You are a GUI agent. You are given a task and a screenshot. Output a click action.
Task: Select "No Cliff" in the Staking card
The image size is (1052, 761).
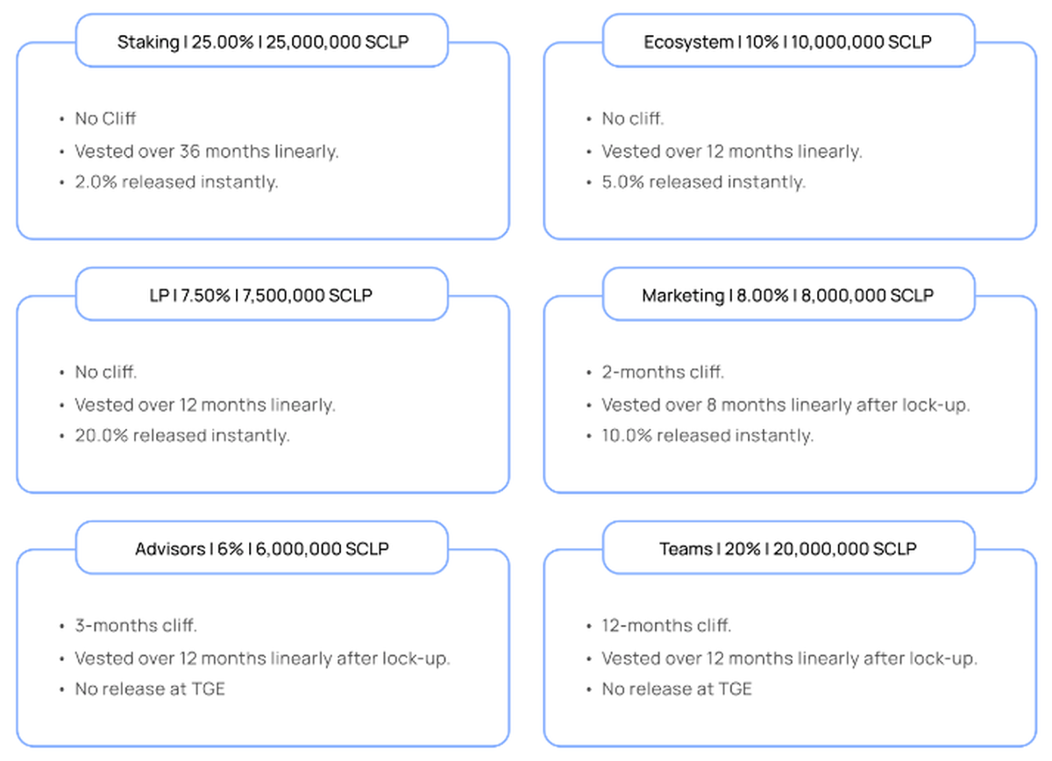[105, 118]
